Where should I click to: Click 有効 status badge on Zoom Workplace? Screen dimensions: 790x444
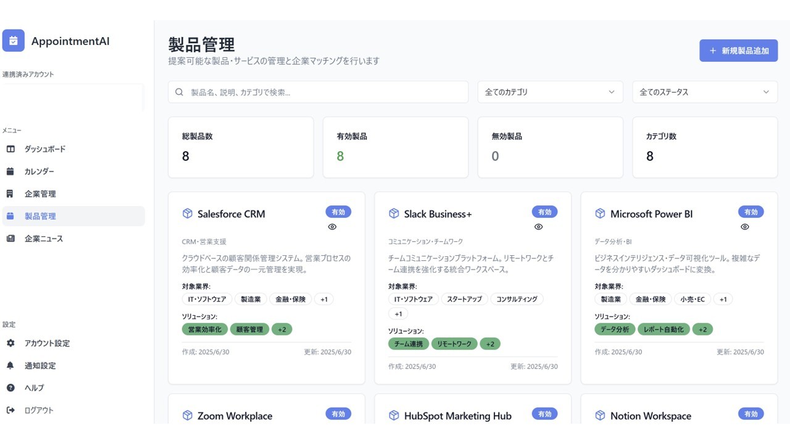(338, 414)
